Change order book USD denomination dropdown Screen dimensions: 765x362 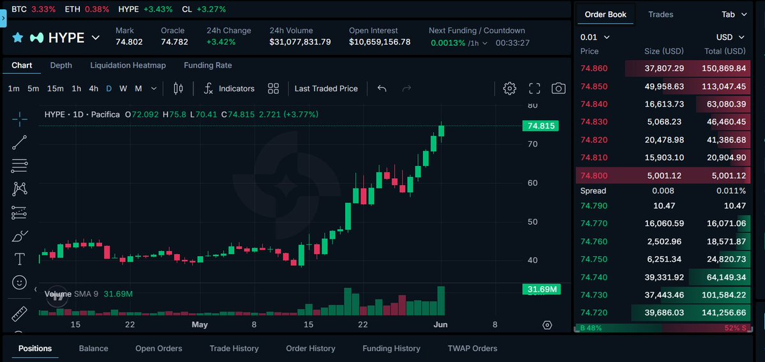pos(731,37)
